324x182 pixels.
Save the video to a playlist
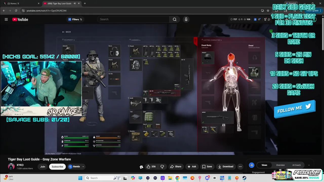tap(207, 167)
